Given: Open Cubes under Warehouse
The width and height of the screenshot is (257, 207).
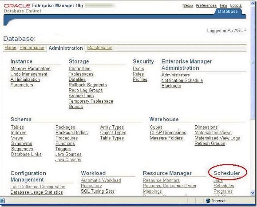Looking at the screenshot, I should 156,127.
